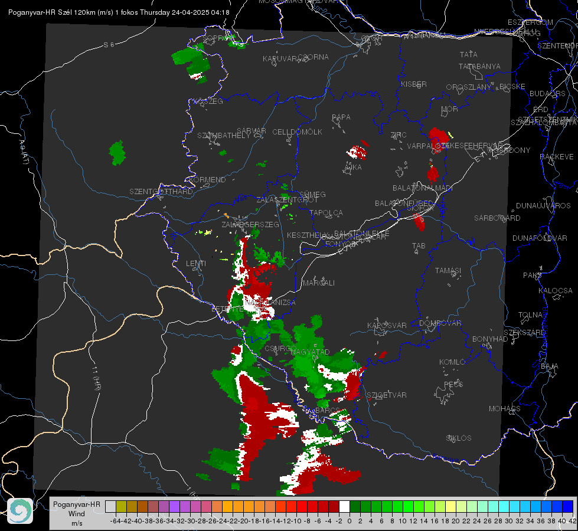Click the red radar echo near Siofok

[x=419, y=222]
